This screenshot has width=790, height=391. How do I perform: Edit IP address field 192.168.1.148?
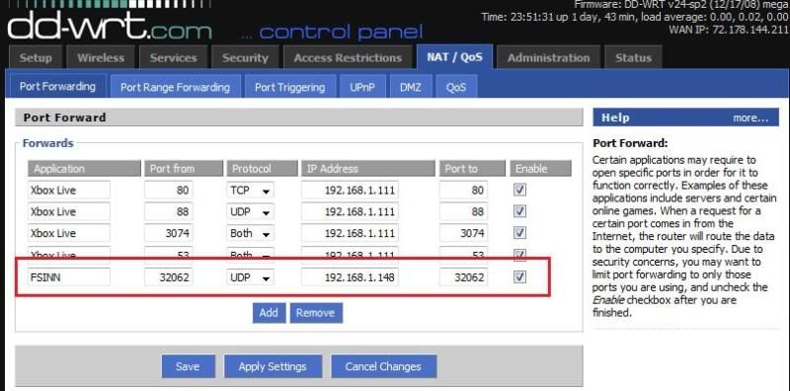click(351, 277)
